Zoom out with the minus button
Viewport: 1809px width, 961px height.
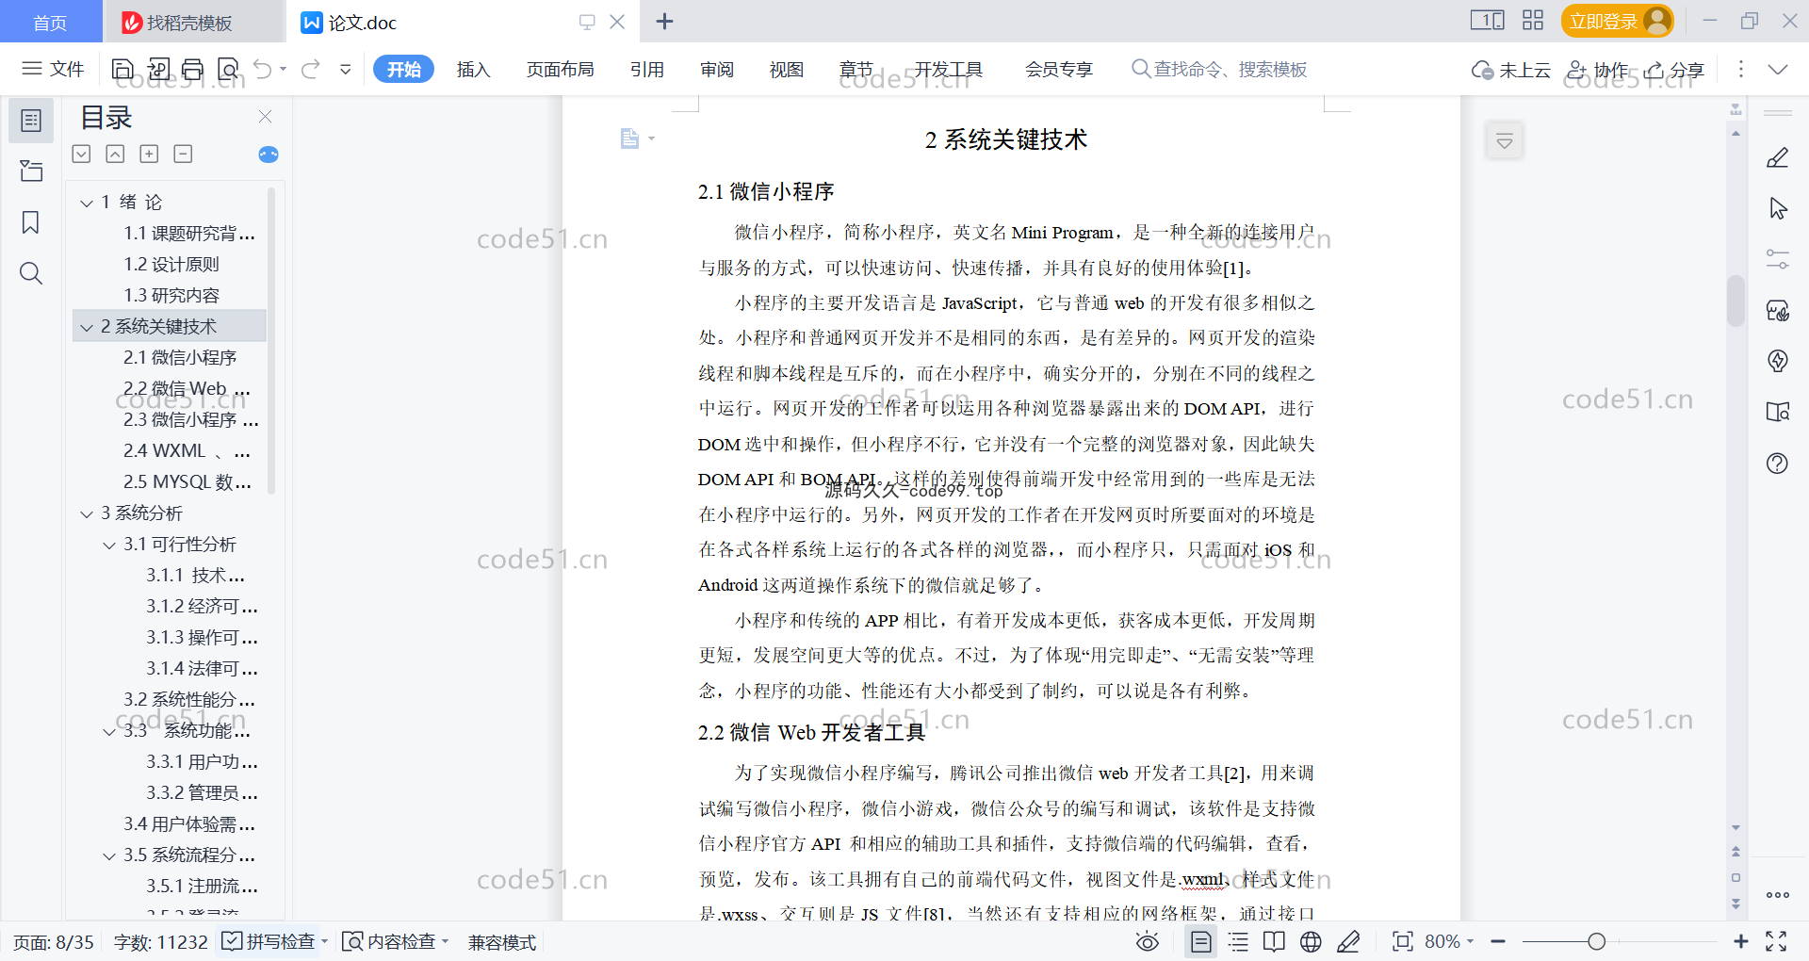(1498, 941)
